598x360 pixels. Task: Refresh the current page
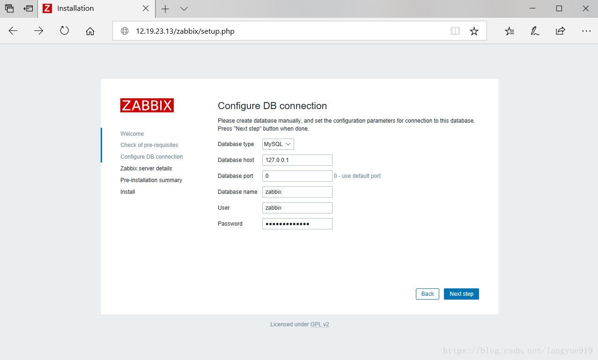tap(65, 31)
